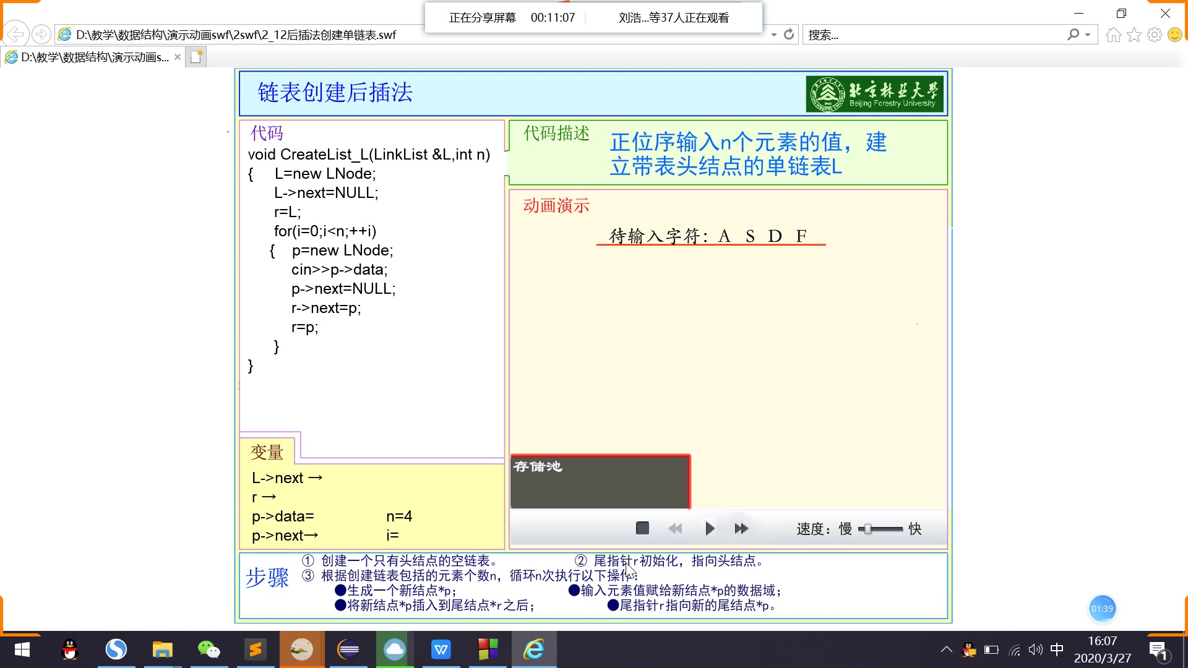Open the address bar dropdown arrow
Image resolution: width=1188 pixels, height=668 pixels.
pyautogui.click(x=773, y=35)
